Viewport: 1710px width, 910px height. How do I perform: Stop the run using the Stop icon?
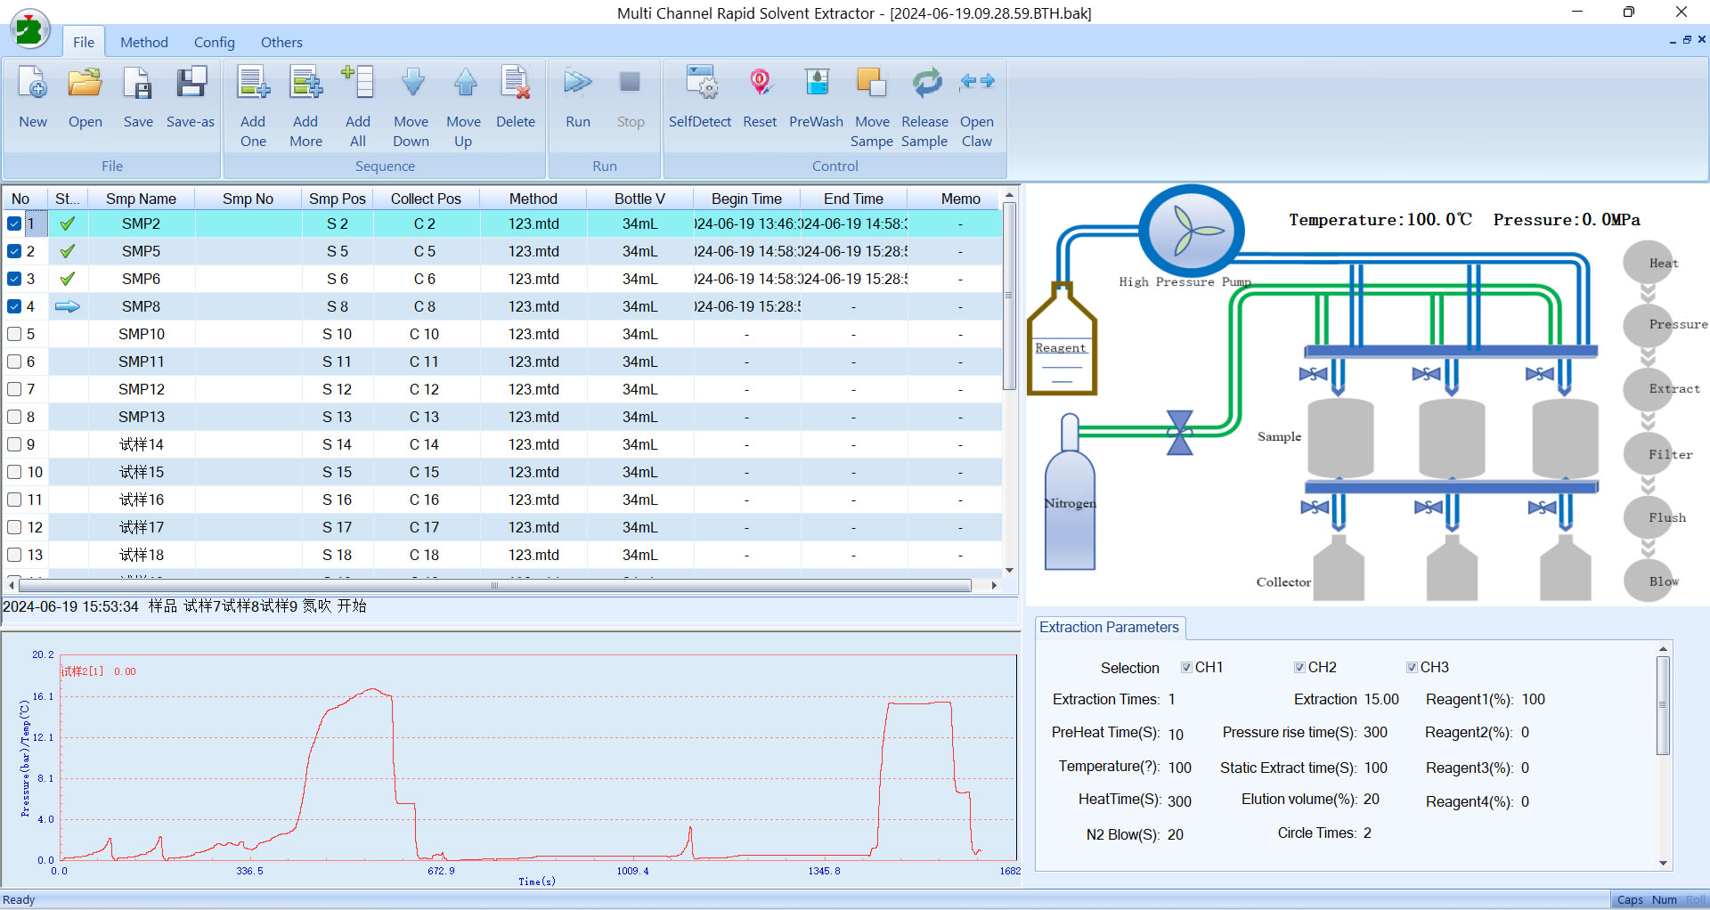point(631,83)
